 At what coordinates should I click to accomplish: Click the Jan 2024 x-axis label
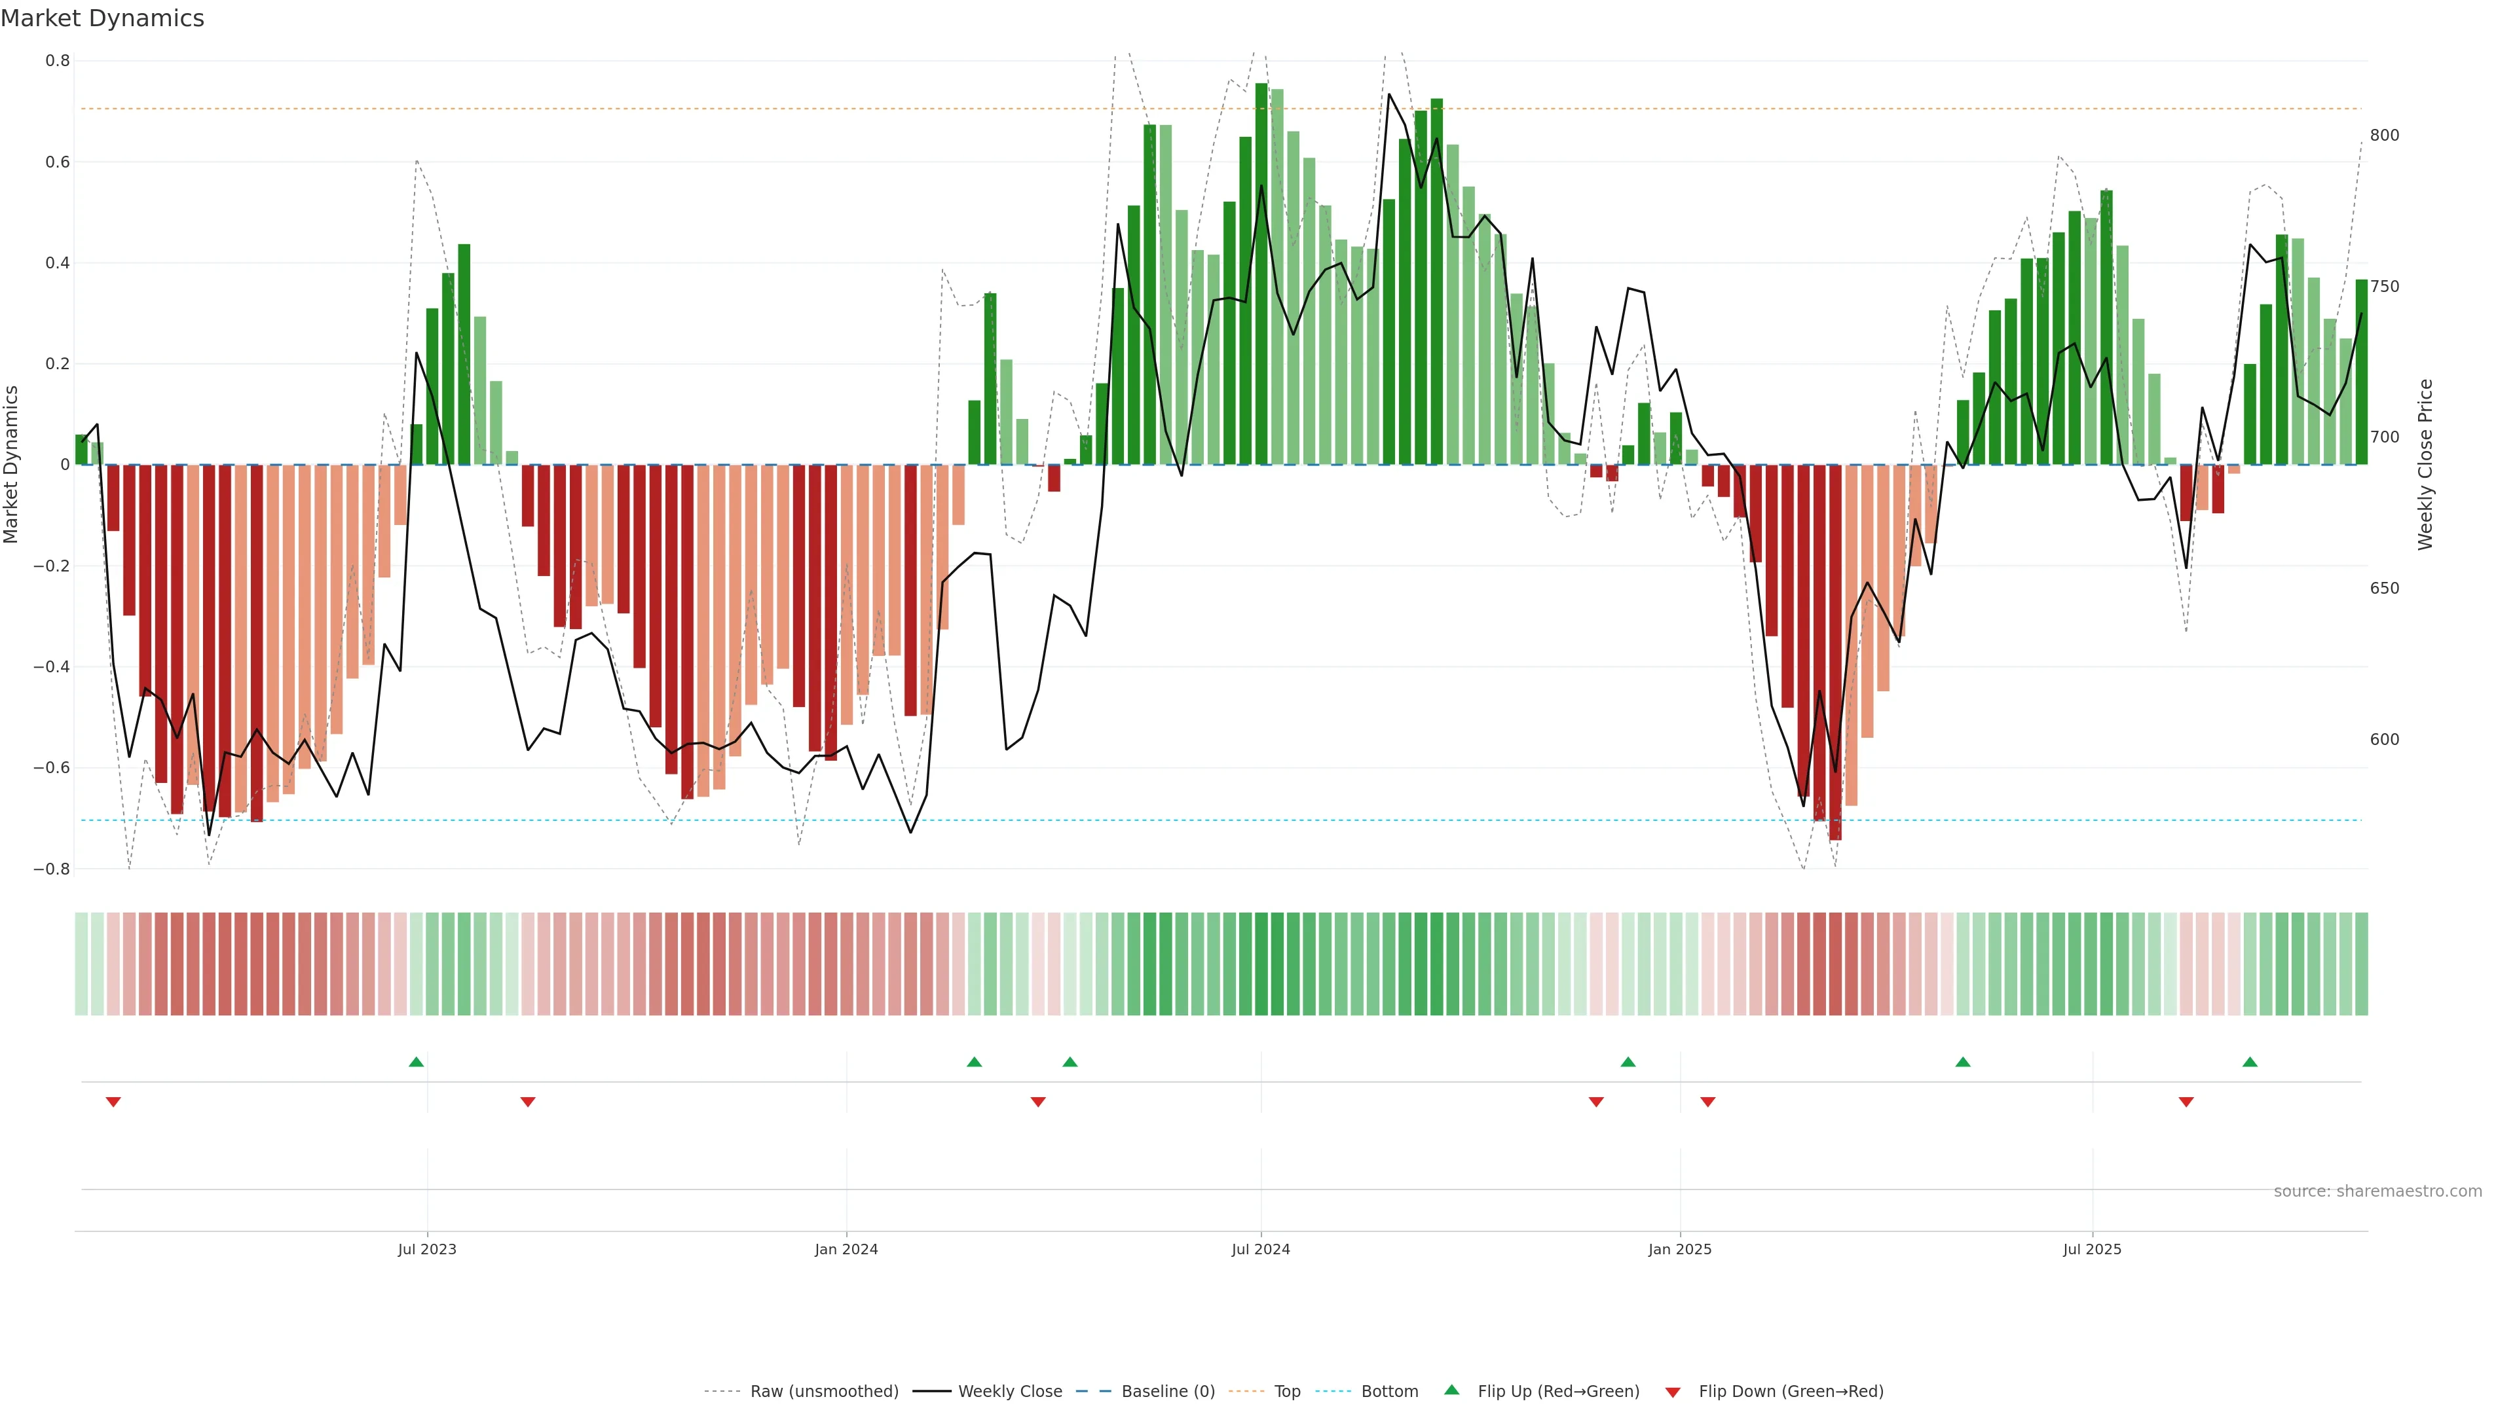tap(846, 1249)
